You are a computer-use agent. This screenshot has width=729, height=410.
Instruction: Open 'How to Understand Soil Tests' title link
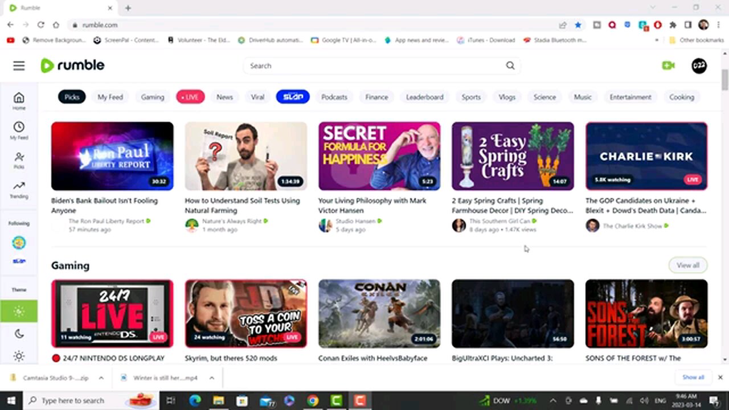coord(242,206)
